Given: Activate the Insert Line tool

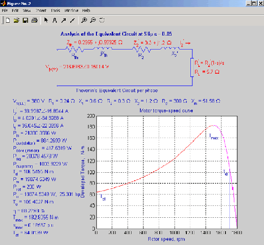Looking at the screenshot, I should pos(72,20).
